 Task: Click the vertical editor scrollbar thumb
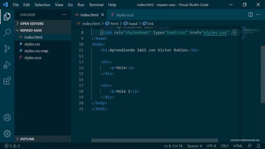263,74
